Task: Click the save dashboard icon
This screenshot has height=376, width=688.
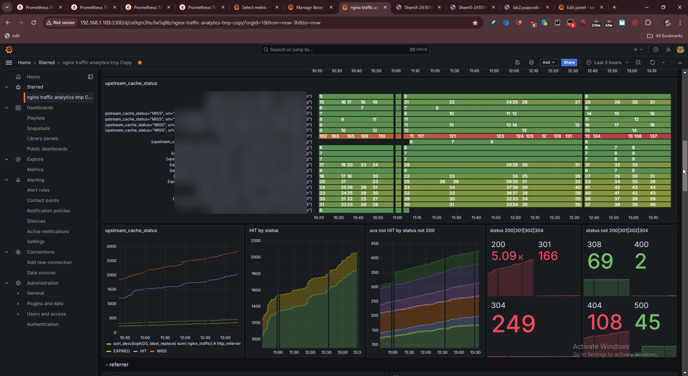Action: (517, 63)
